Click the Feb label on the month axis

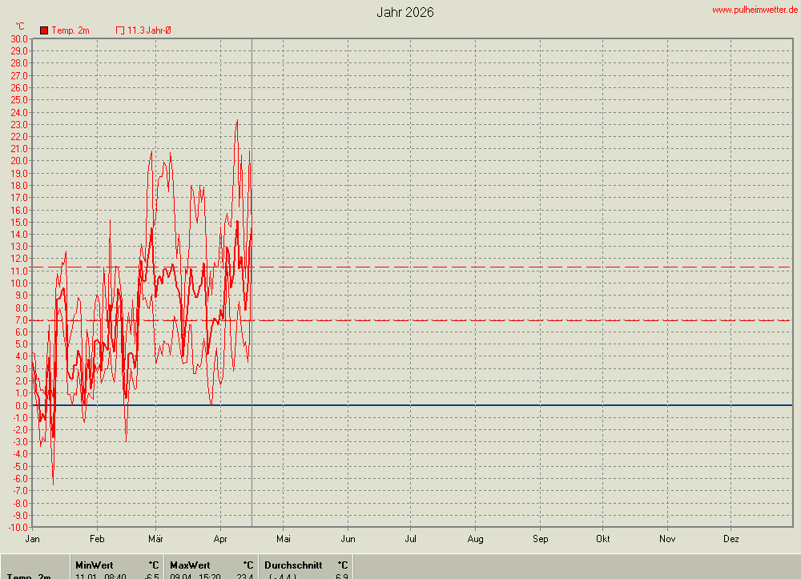(97, 539)
